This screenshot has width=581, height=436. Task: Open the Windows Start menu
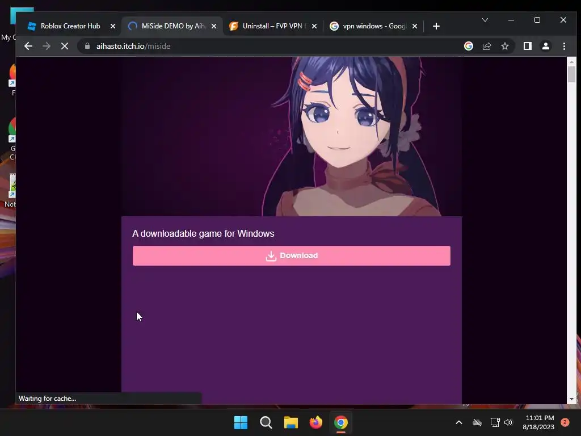[x=241, y=422]
